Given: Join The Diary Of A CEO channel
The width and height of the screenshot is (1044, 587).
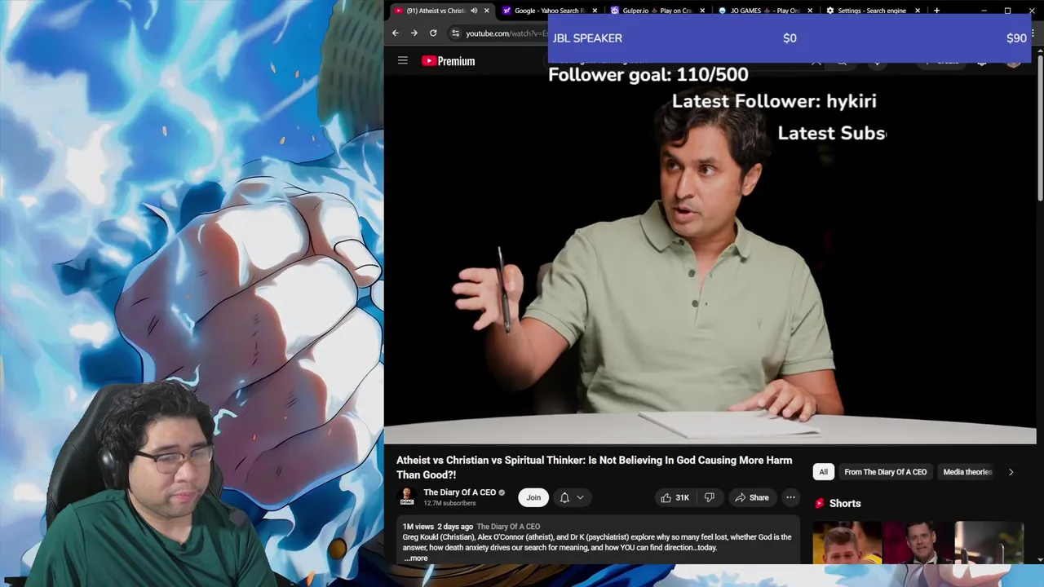Looking at the screenshot, I should [533, 497].
